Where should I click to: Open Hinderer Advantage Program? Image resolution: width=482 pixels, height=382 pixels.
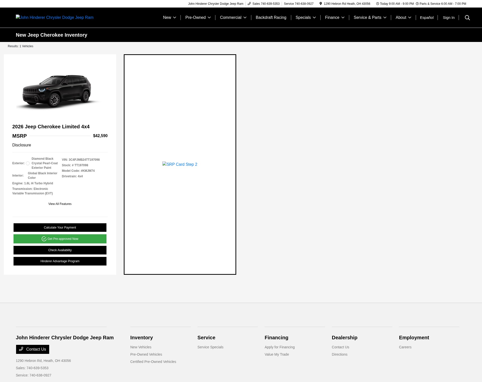[60, 261]
